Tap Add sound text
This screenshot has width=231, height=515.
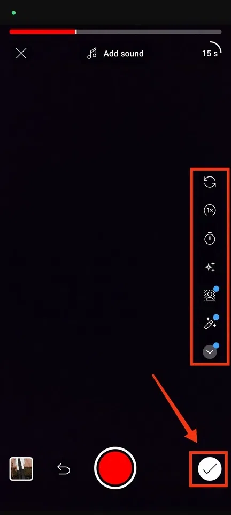click(124, 54)
